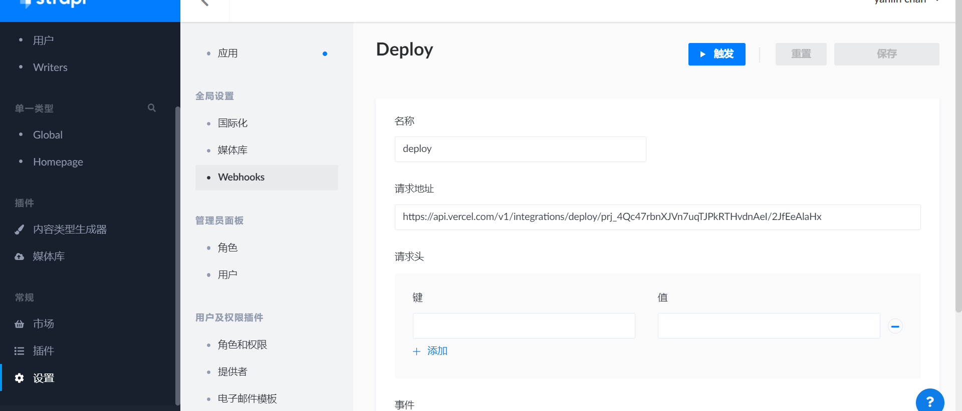Open 内容类型生成器 plugin
962x411 pixels.
(70, 229)
